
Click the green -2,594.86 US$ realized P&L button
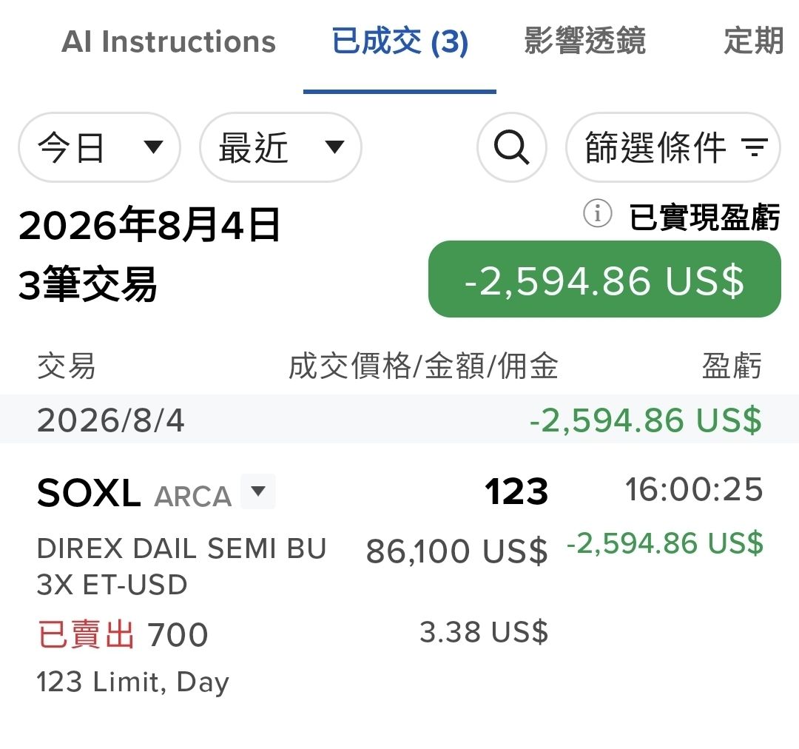pyautogui.click(x=605, y=279)
